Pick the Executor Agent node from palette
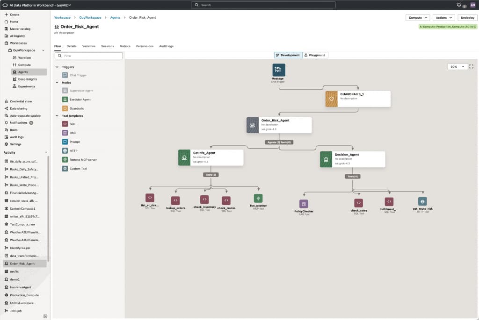Image resolution: width=479 pixels, height=320 pixels. click(77, 100)
